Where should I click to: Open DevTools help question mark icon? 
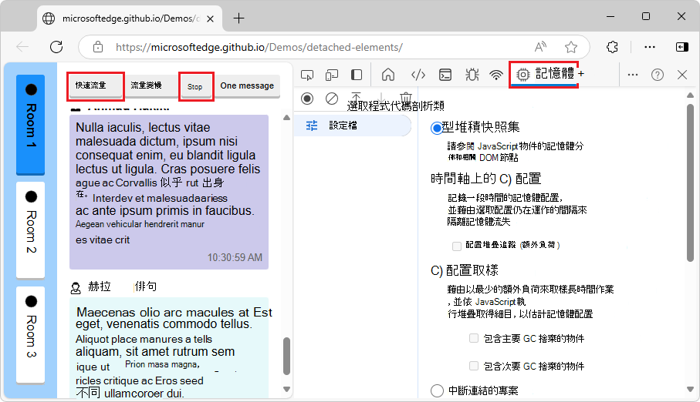click(657, 75)
